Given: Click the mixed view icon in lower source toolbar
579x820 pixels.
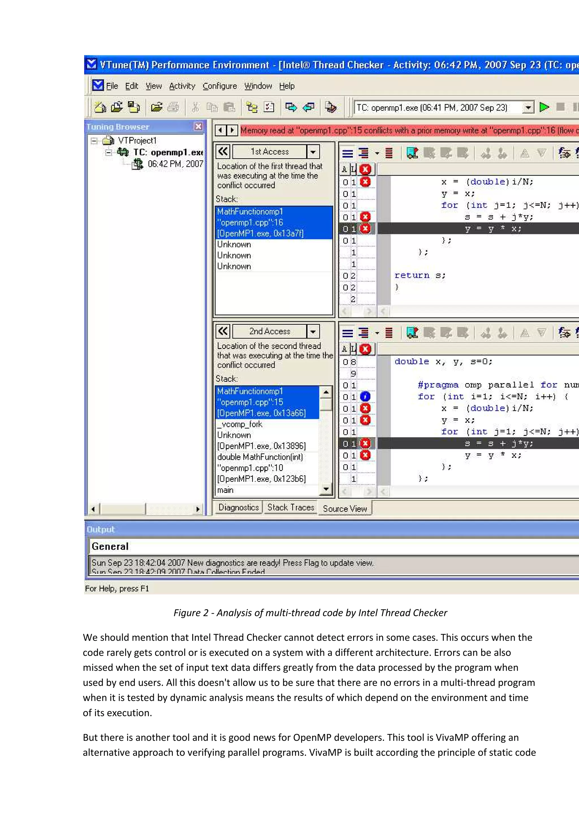Looking at the screenshot, I should coord(364,333).
